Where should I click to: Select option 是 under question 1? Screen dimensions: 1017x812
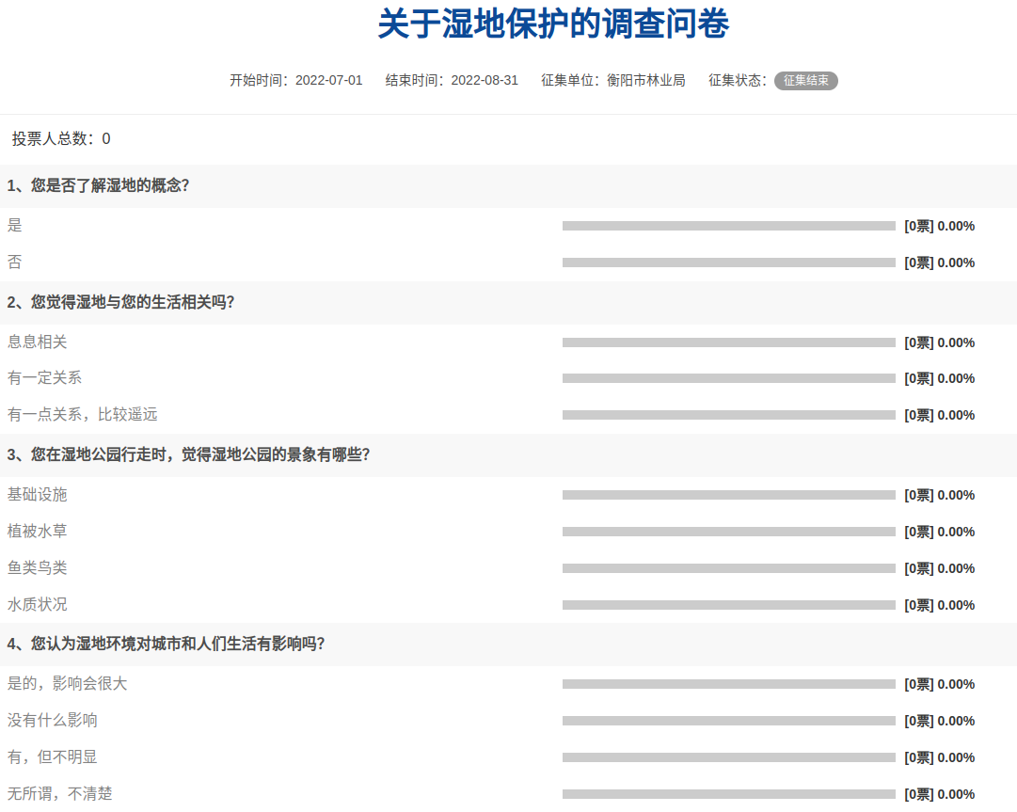[14, 225]
